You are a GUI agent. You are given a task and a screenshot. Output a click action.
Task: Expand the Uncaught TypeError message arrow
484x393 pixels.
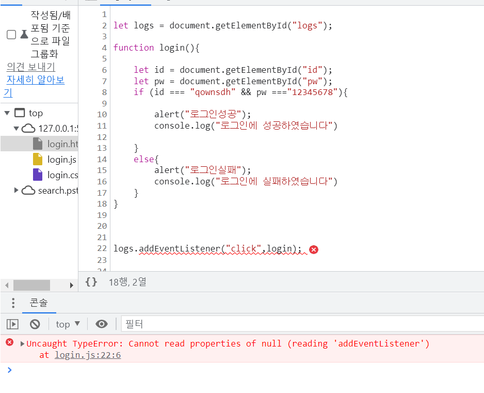coord(22,343)
